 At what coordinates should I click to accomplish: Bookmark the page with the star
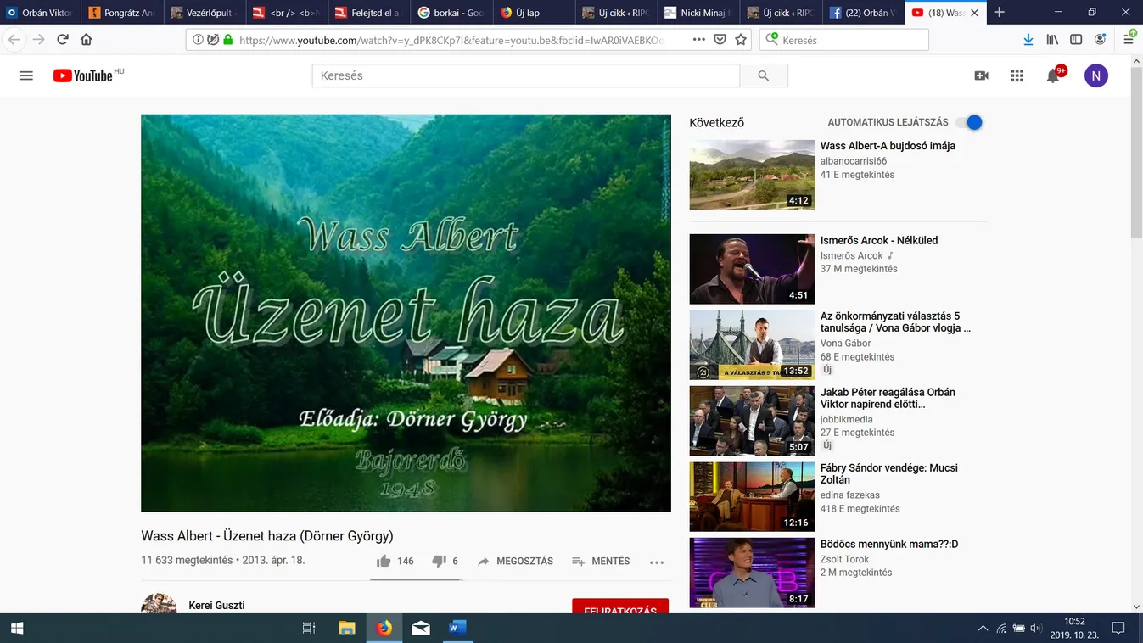pos(740,39)
